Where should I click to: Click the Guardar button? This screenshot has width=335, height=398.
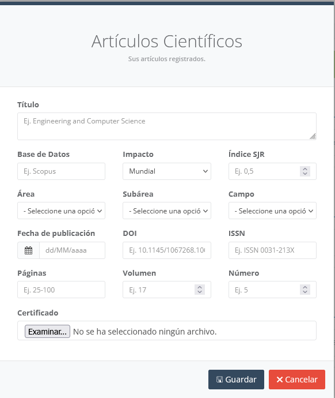click(x=236, y=380)
